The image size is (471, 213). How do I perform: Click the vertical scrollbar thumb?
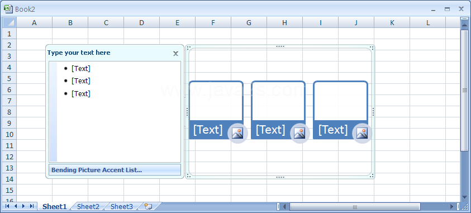[x=464, y=90]
